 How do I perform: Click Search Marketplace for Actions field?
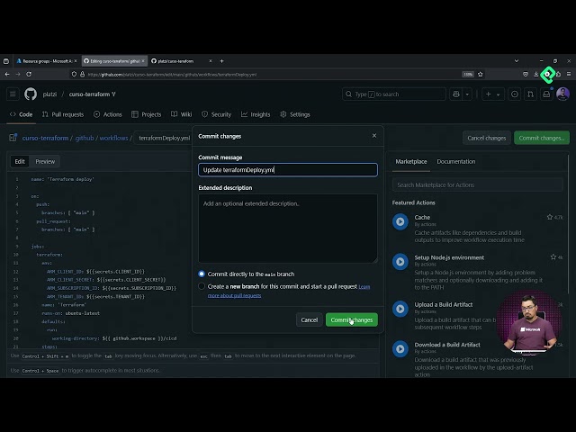pos(478,184)
